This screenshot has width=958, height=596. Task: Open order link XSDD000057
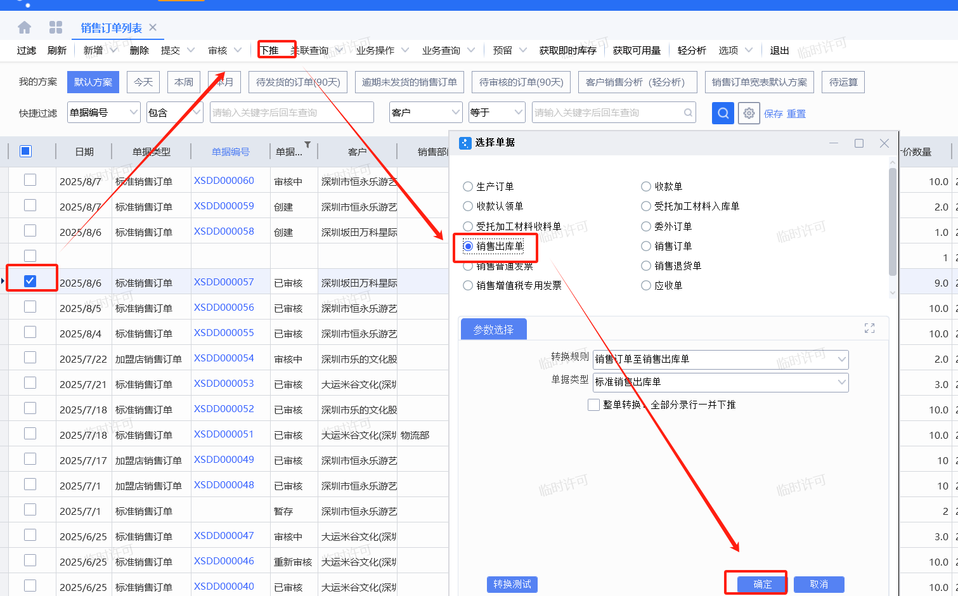(x=224, y=282)
